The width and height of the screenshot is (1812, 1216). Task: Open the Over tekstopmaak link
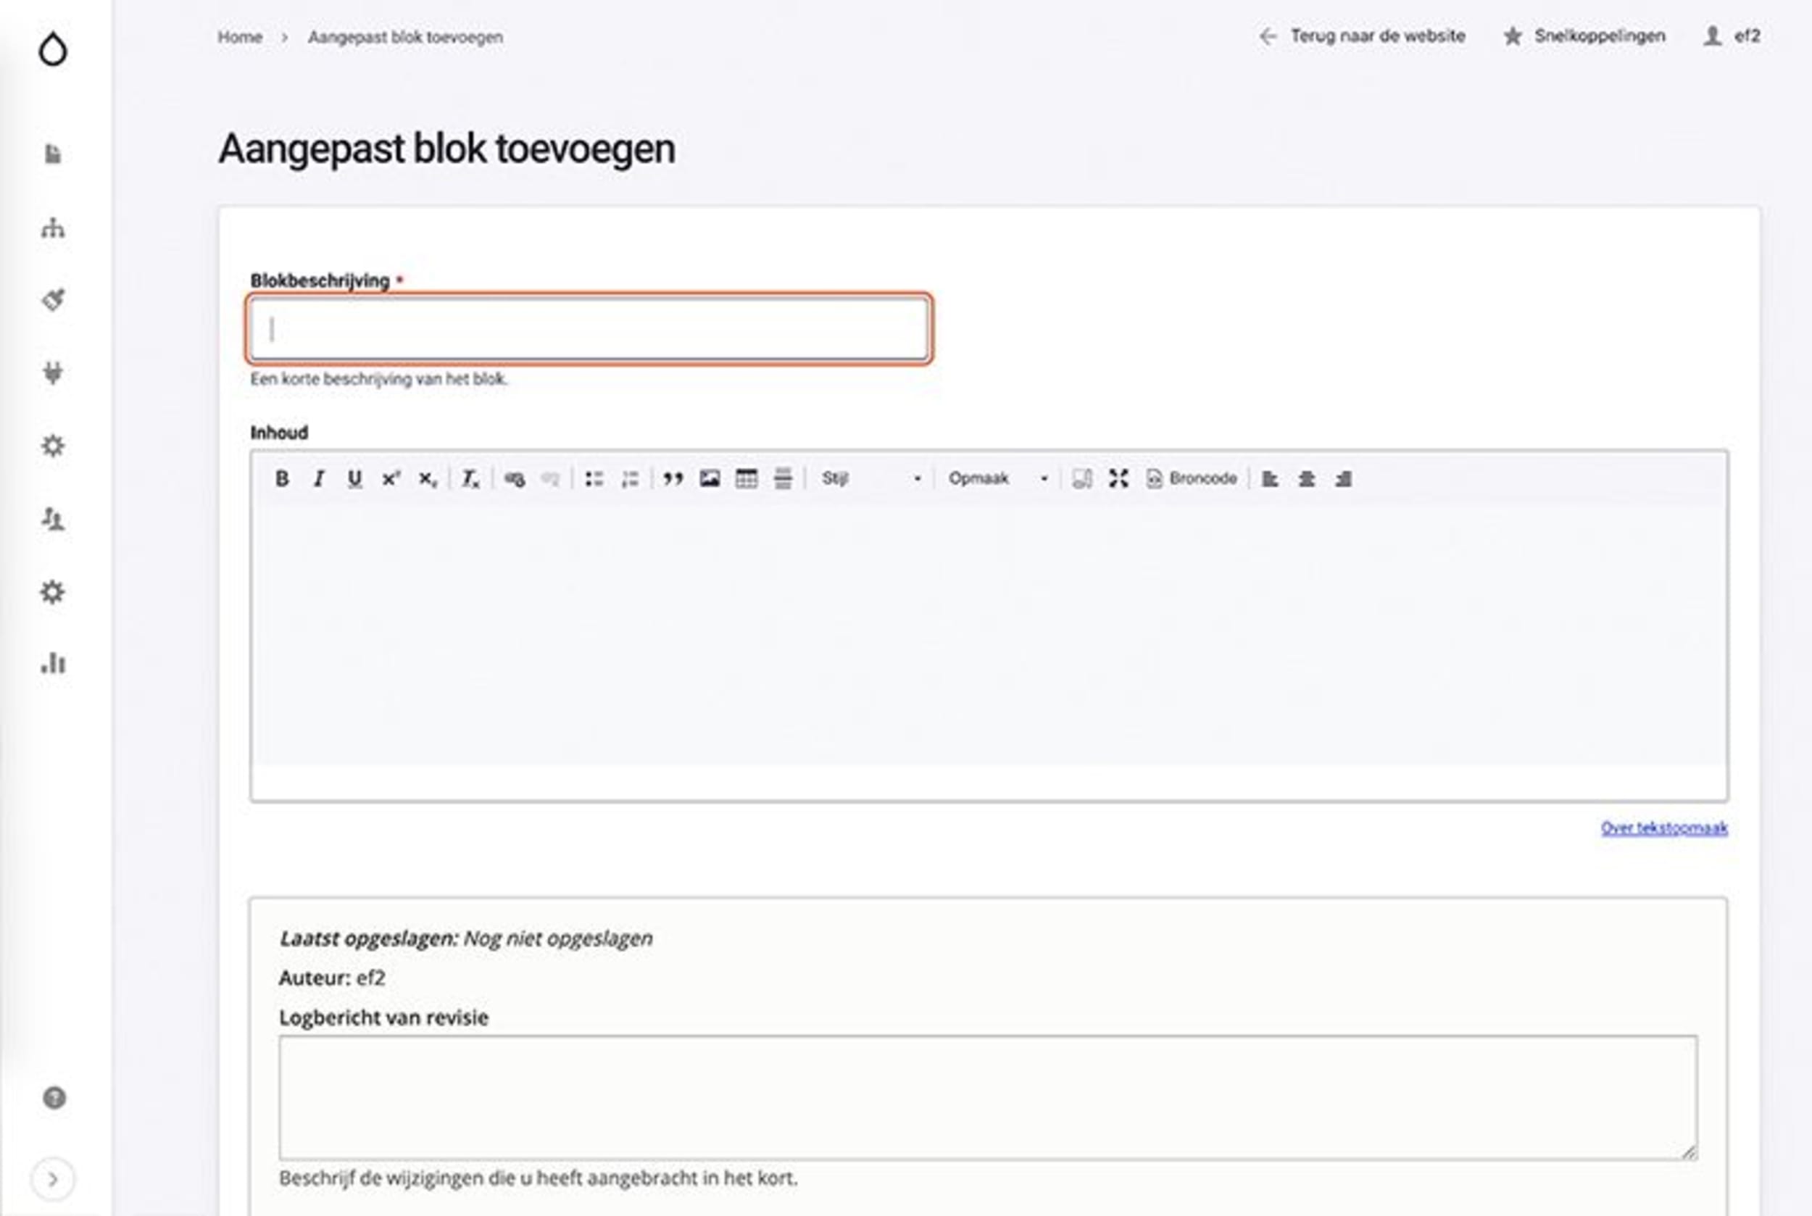[1664, 828]
